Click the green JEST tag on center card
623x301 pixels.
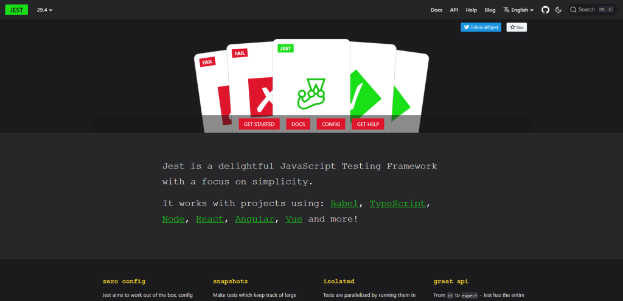286,49
